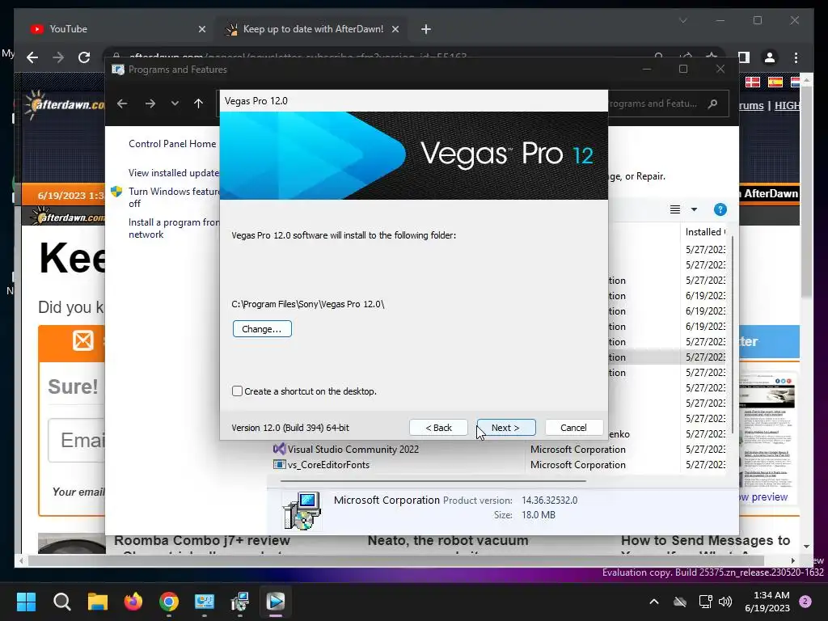Click the installer icon in details pane
Image resolution: width=828 pixels, height=621 pixels.
[x=302, y=510]
